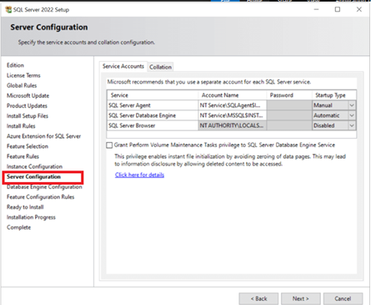The width and height of the screenshot is (371, 305).
Task: Select the License Terms step
Action: tap(23, 75)
